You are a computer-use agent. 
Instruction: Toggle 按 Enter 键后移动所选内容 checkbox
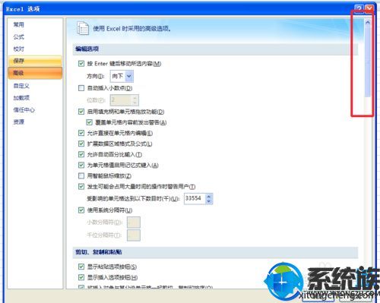(81, 64)
